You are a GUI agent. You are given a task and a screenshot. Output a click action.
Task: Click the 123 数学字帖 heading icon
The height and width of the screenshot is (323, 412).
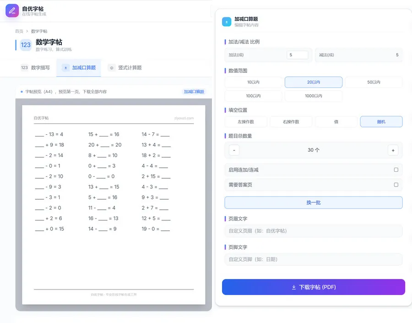click(26, 45)
